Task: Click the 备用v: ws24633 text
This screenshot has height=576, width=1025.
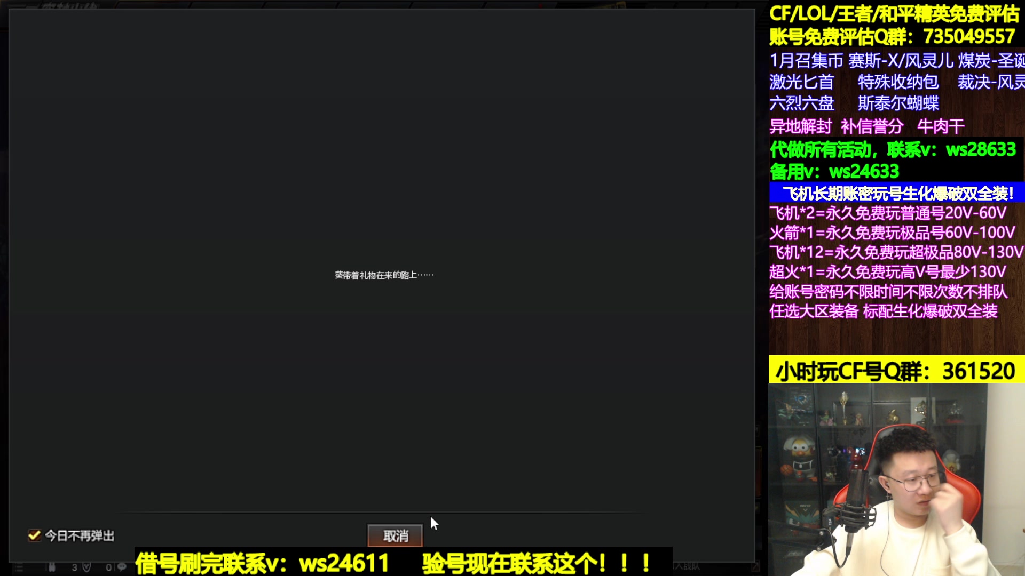Action: [x=834, y=172]
